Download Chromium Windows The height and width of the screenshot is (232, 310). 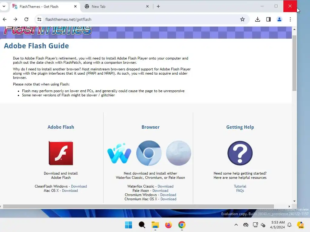click(168, 195)
